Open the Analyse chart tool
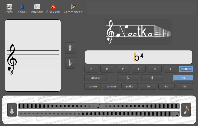 37,9
